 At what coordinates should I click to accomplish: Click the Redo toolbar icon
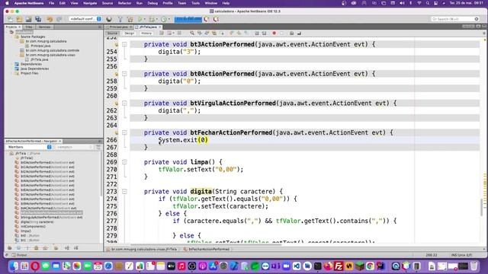click(x=59, y=19)
